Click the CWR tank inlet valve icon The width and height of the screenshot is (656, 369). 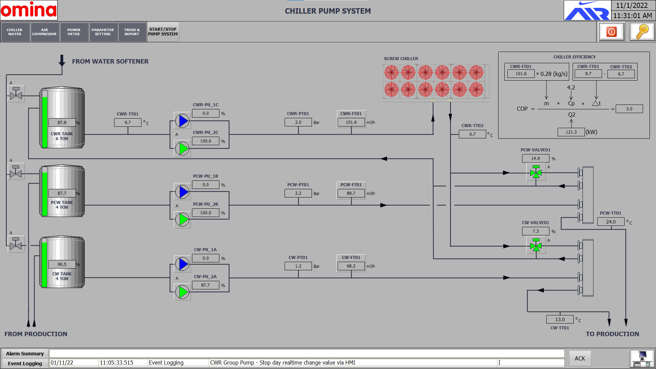click(16, 94)
